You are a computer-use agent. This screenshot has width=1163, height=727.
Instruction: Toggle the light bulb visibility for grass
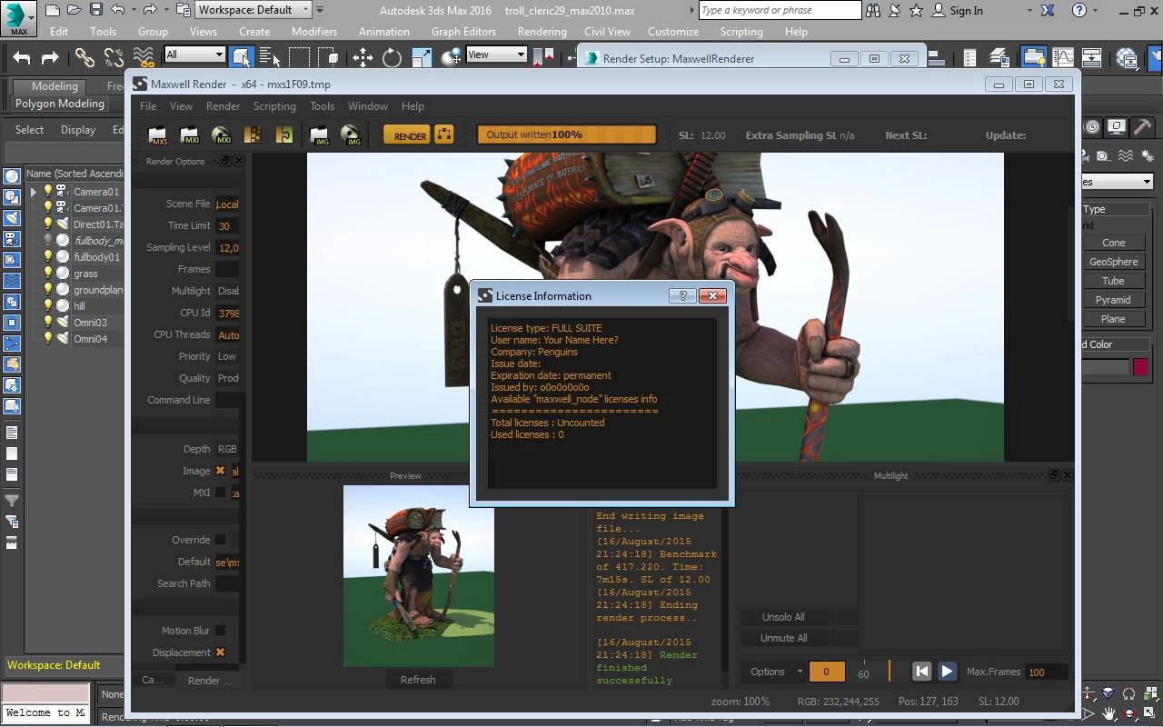click(48, 273)
